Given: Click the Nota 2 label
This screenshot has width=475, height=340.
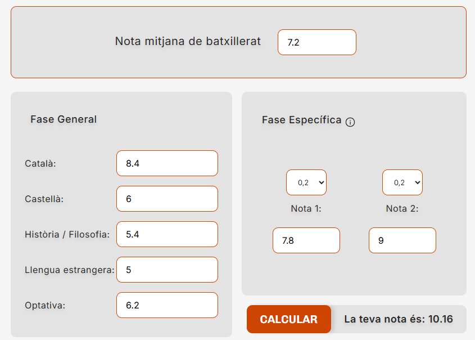Looking at the screenshot, I should [x=402, y=209].
